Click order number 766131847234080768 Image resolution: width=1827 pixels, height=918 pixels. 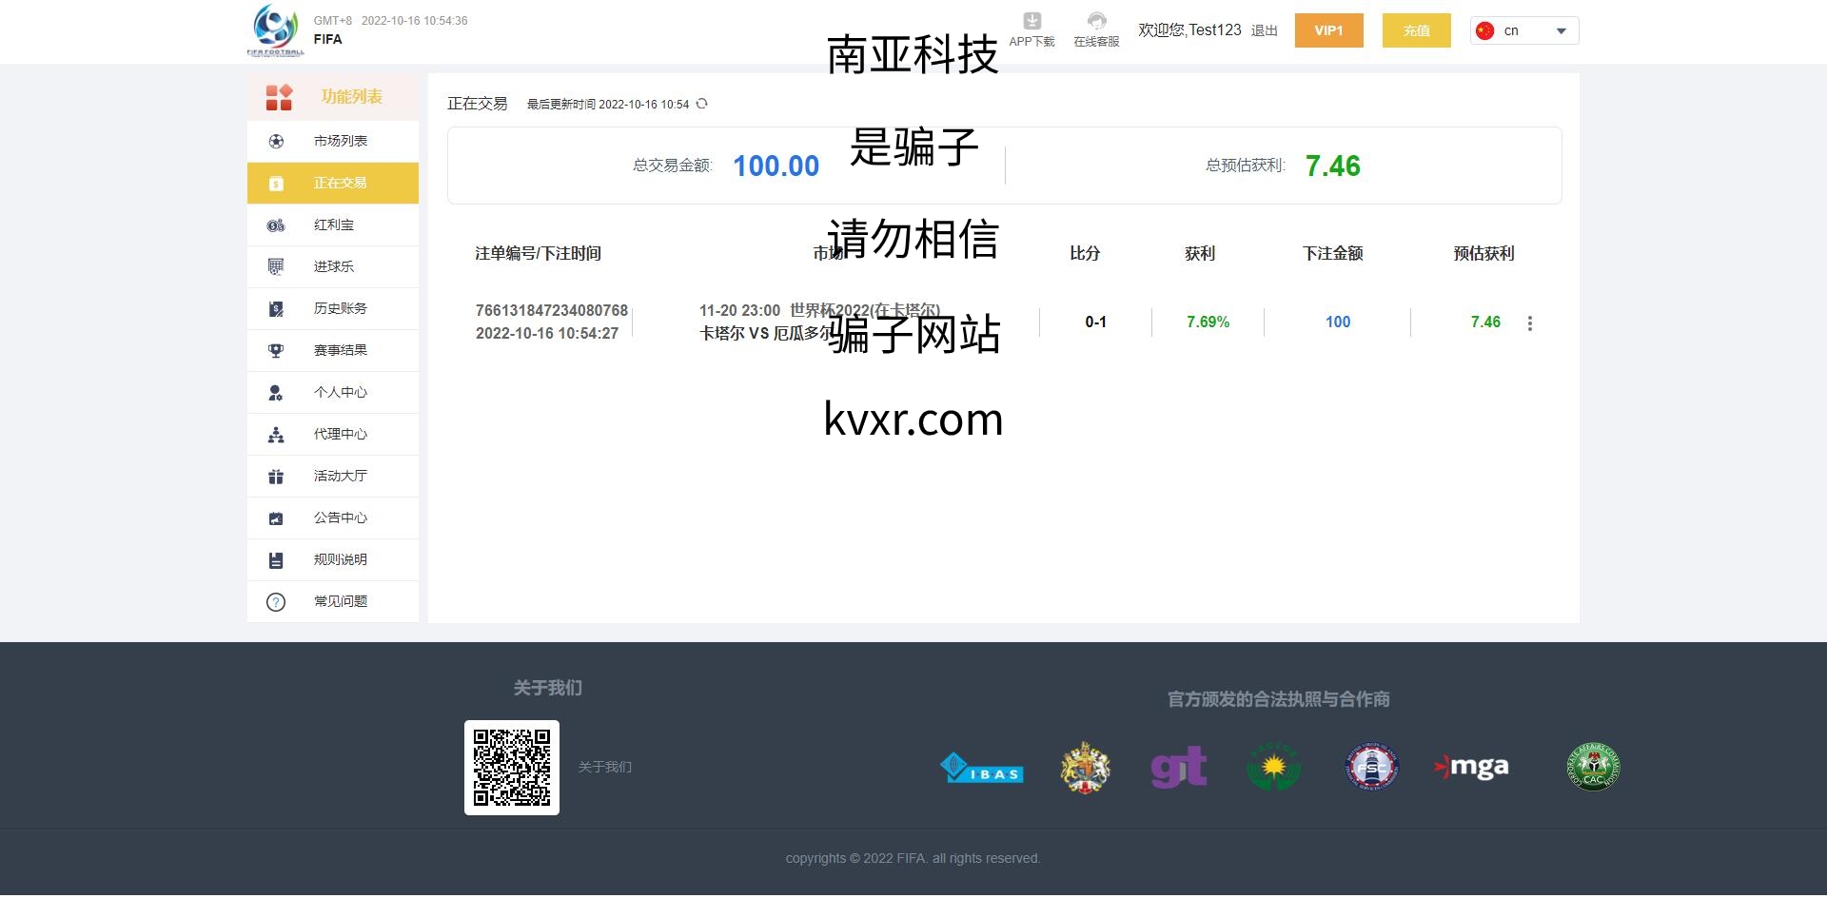[x=552, y=310]
